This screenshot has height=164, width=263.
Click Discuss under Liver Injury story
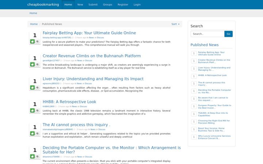88,83
